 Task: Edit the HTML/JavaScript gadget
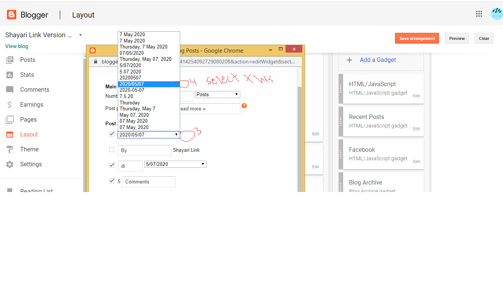(x=416, y=96)
